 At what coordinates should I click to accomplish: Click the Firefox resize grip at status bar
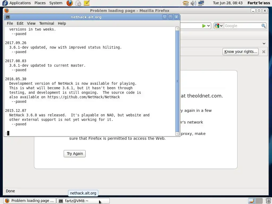(x=266, y=192)
